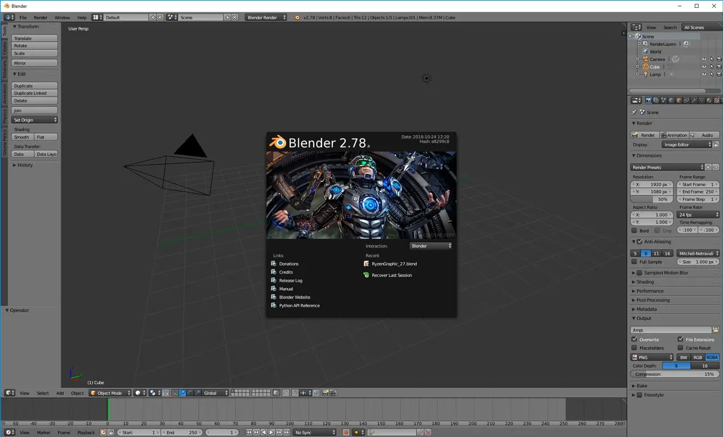Screen dimensions: 723x437
Task: Click the lock camera and layers icon
Action: [x=277, y=393]
